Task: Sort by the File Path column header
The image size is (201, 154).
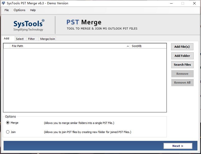Action: click(70, 46)
